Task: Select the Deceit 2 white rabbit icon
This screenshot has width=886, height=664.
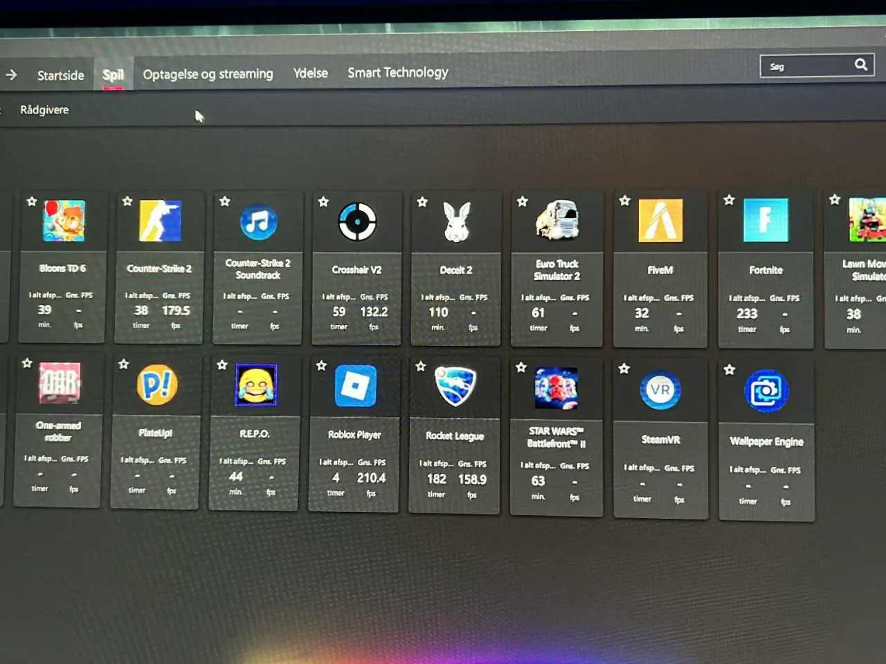Action: click(x=457, y=222)
